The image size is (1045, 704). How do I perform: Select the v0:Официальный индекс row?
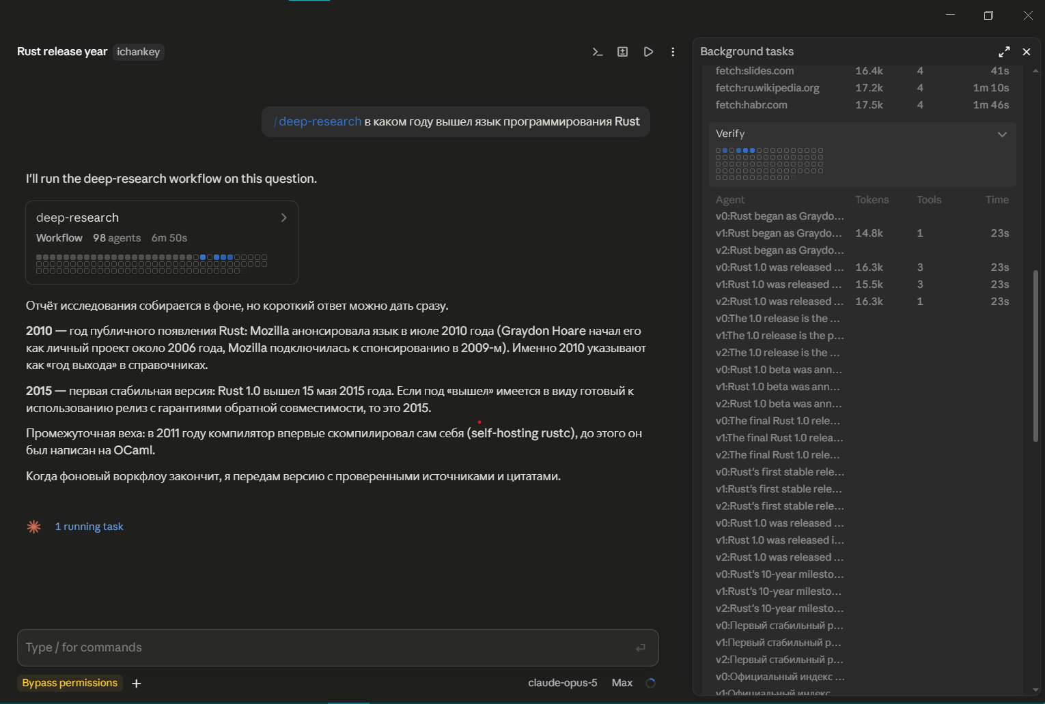[863, 677]
